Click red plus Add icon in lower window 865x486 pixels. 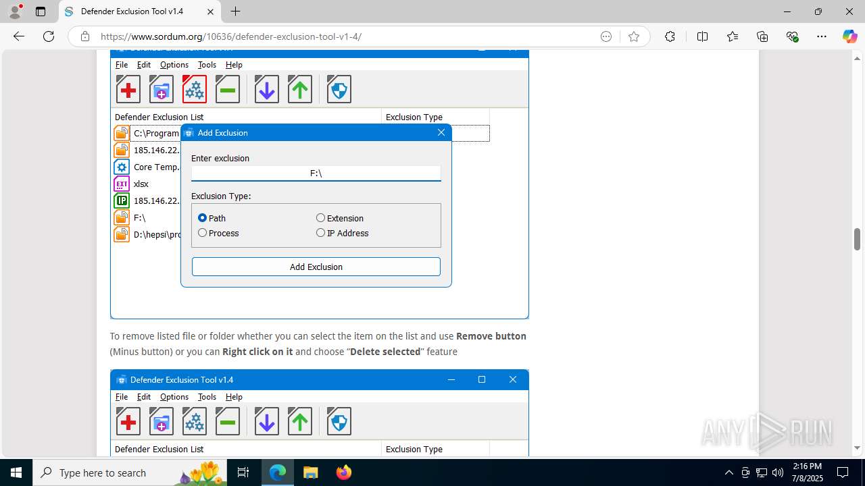pyautogui.click(x=128, y=421)
